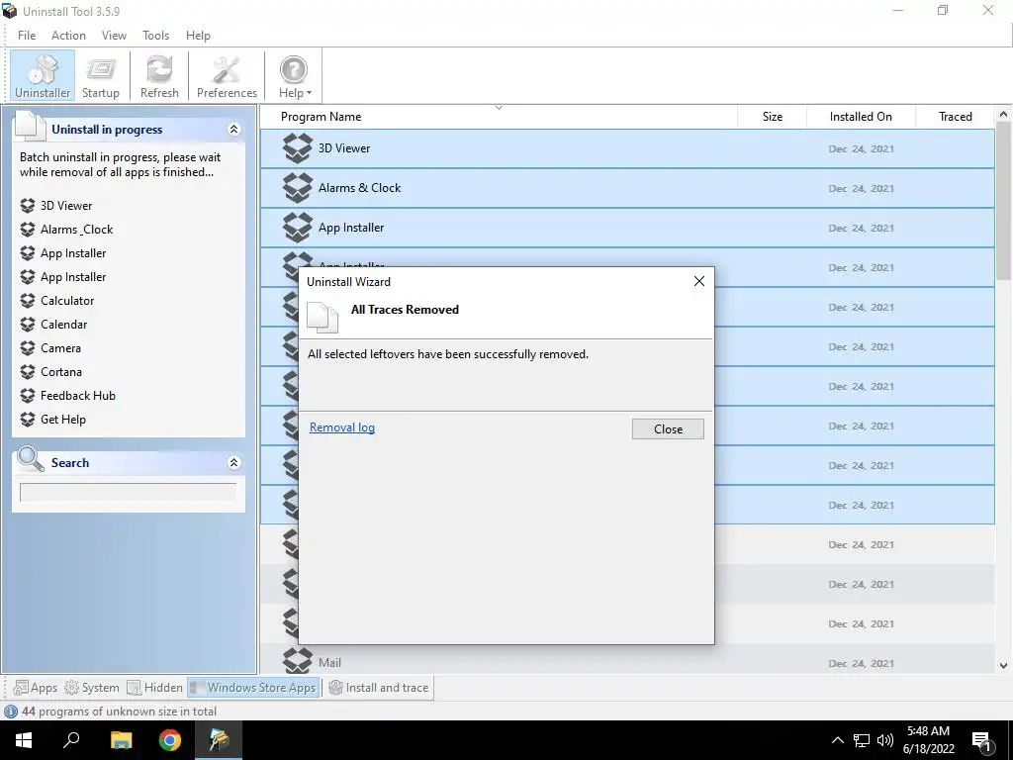Click Calculator in the batch uninstall list
The height and width of the screenshot is (760, 1013).
click(x=67, y=301)
